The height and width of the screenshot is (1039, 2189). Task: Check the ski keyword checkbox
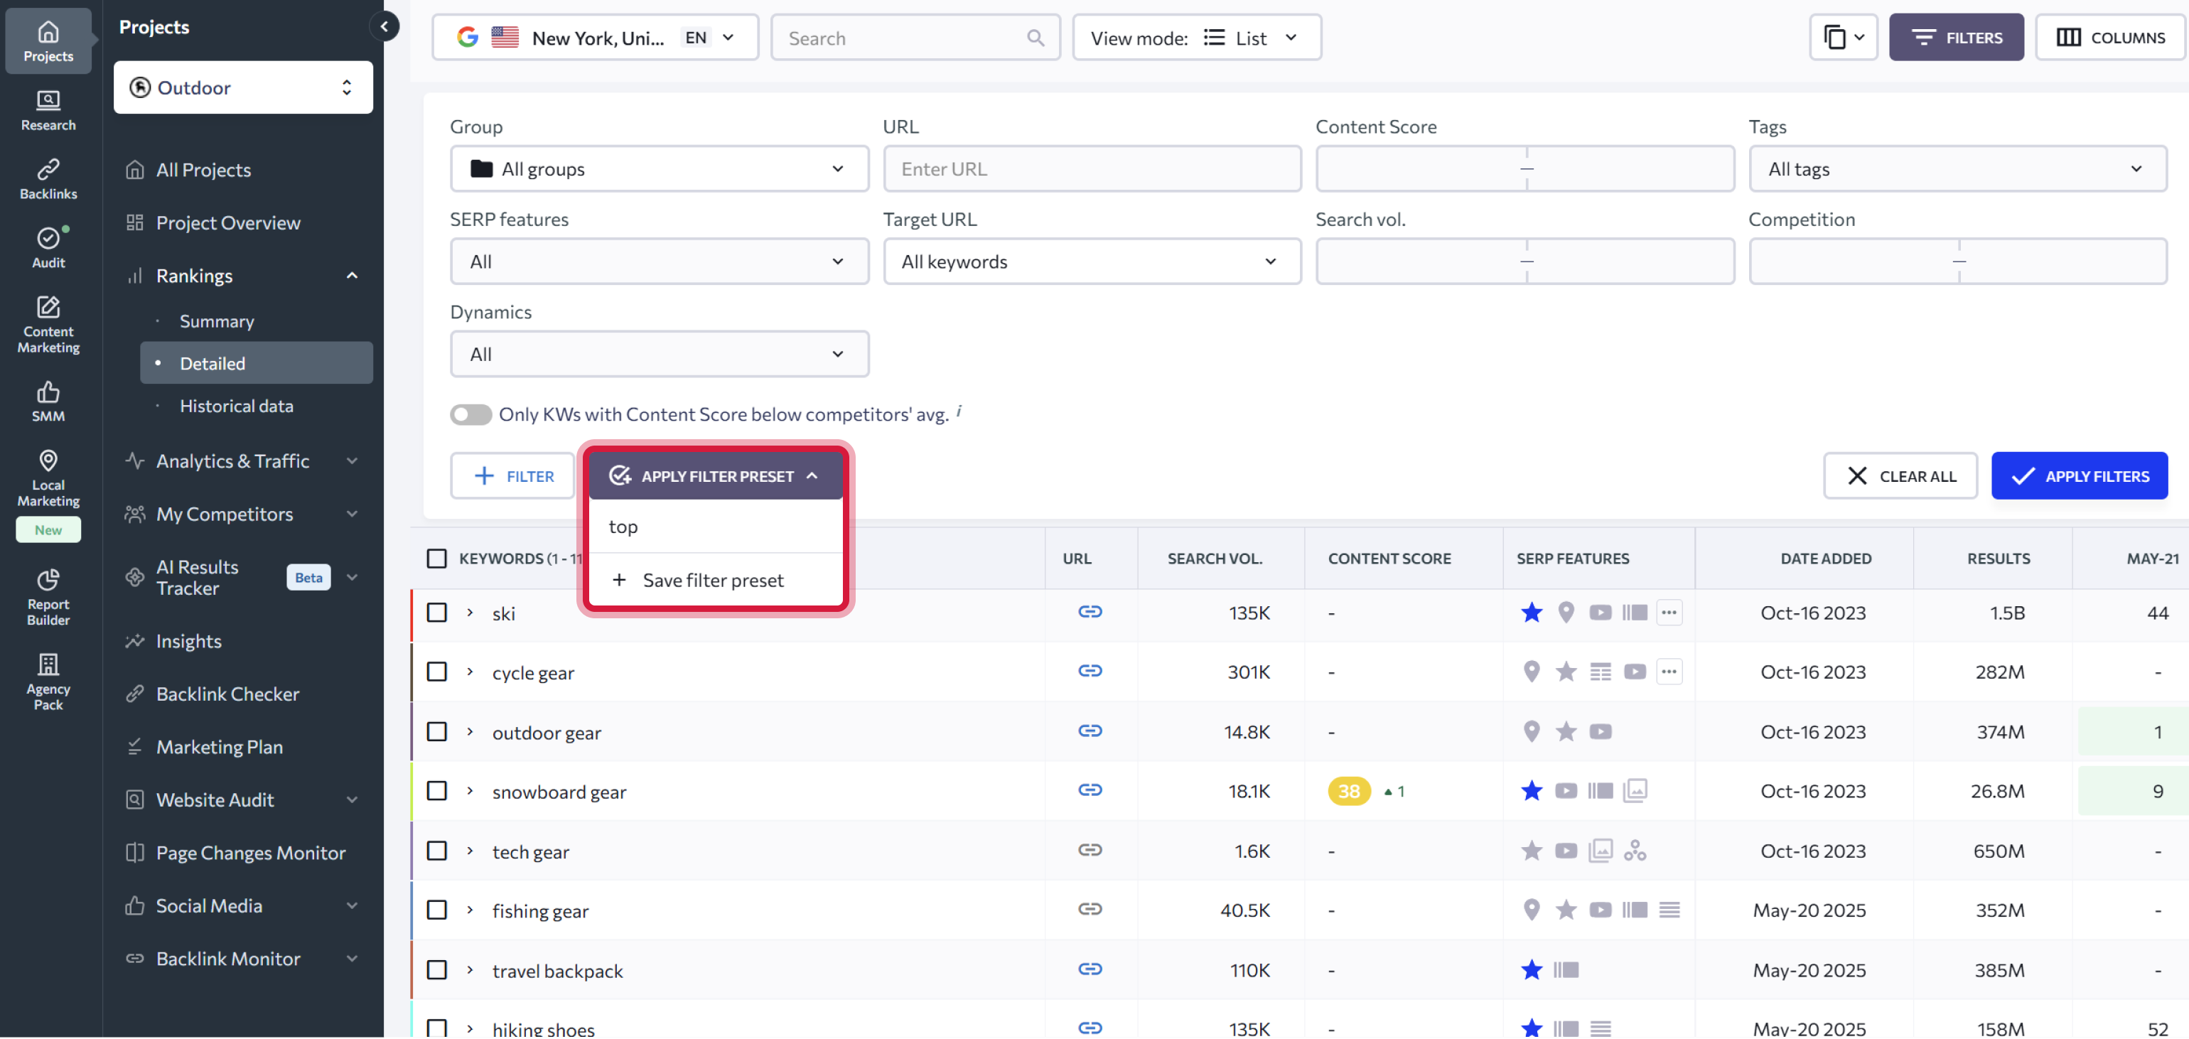[x=437, y=613]
